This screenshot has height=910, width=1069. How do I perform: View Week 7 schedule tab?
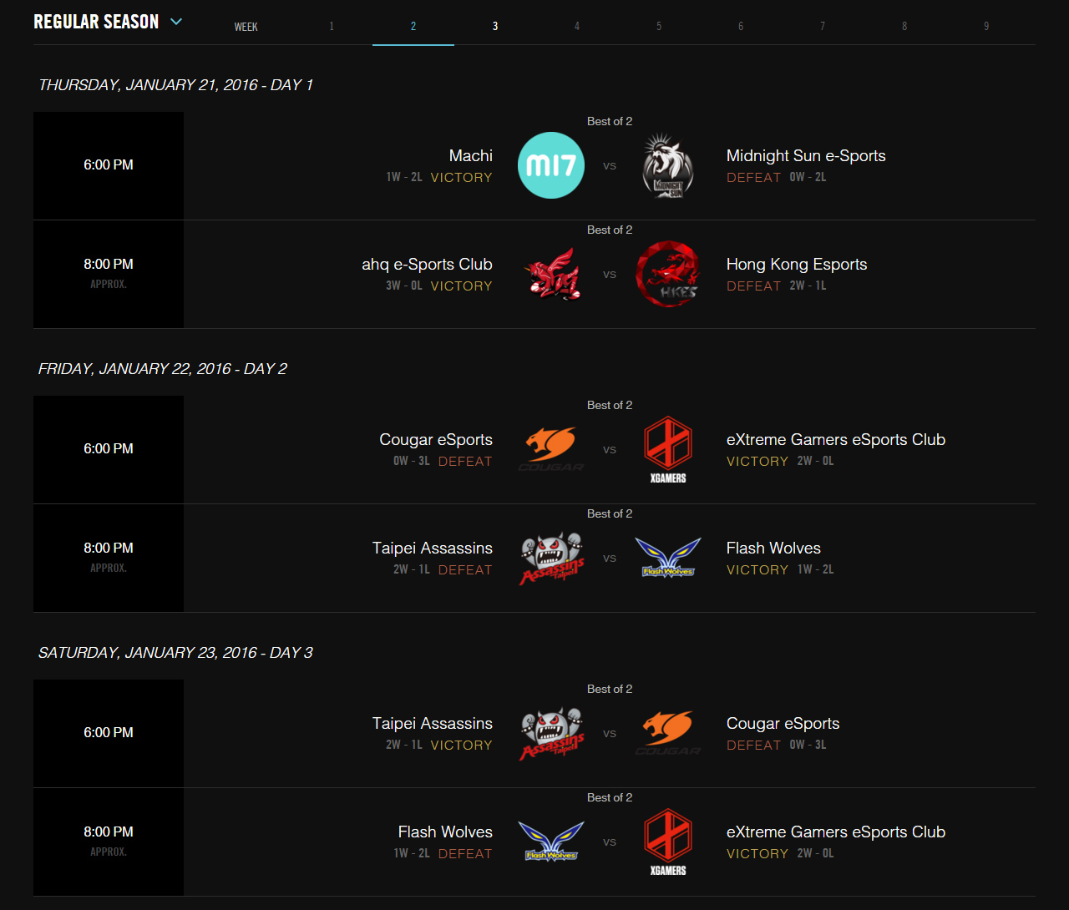823,26
